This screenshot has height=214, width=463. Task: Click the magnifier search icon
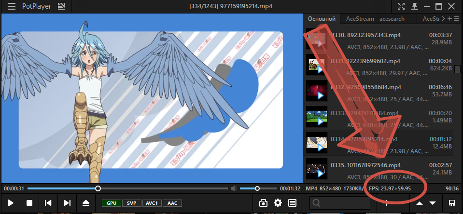click(317, 203)
